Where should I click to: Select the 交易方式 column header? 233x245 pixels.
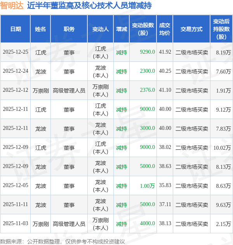[191, 29]
